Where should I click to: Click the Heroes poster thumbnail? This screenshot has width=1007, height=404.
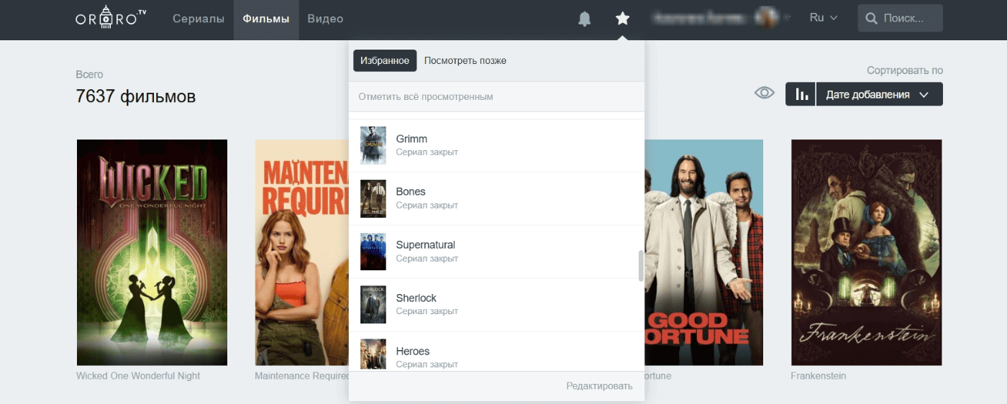(373, 355)
